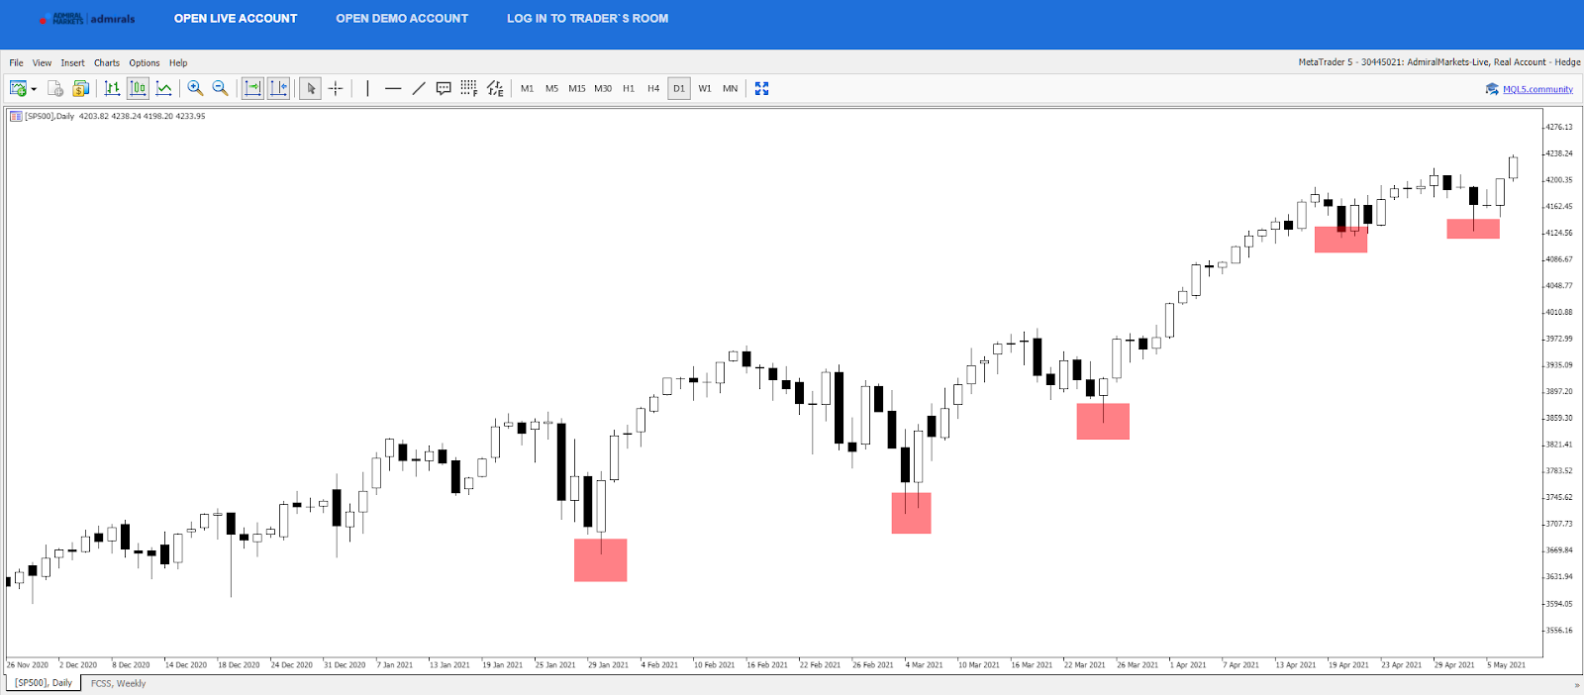
Task: Open the File menu
Action: (17, 62)
